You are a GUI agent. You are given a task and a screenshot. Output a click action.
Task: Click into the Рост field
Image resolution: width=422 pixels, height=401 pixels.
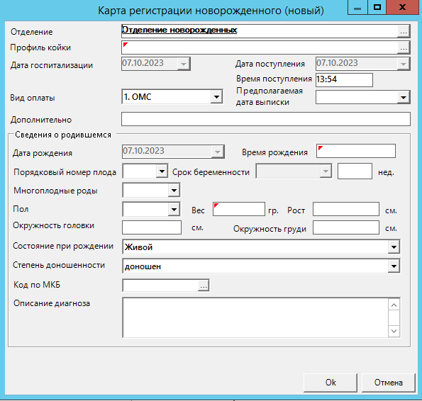tap(346, 209)
